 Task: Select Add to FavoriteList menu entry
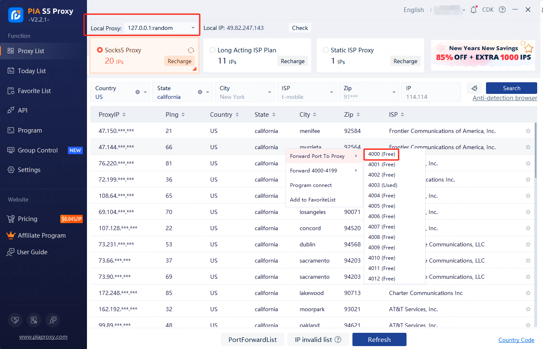tap(312, 200)
